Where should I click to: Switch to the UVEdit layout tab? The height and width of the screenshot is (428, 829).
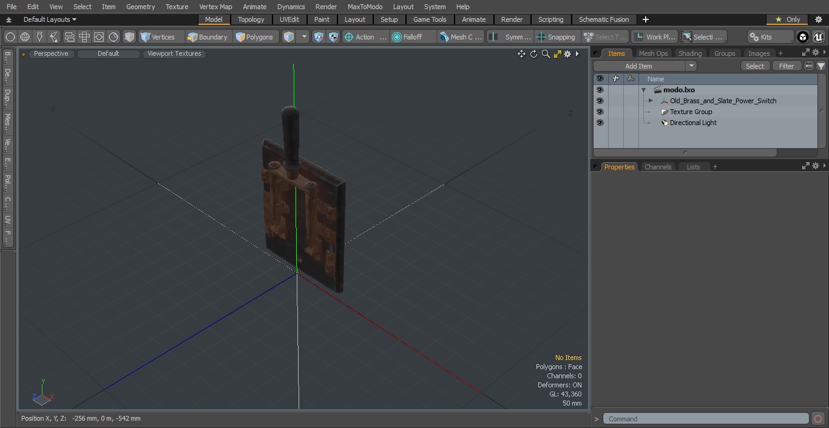(289, 19)
